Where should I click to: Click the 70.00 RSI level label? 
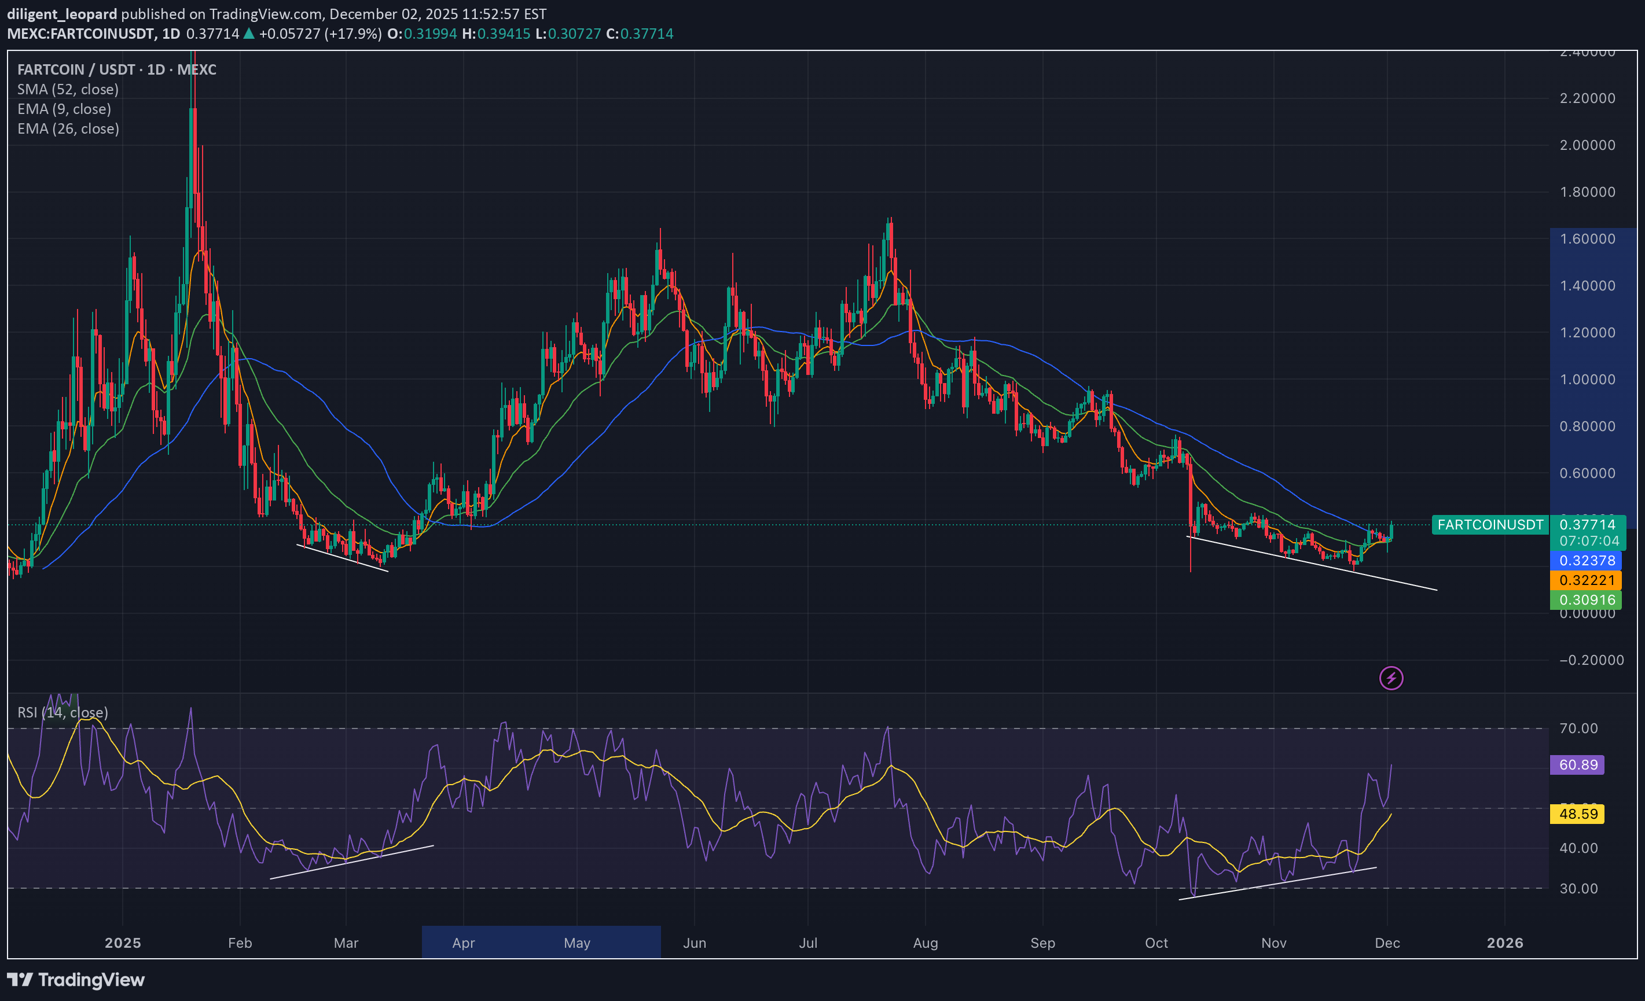(x=1578, y=728)
